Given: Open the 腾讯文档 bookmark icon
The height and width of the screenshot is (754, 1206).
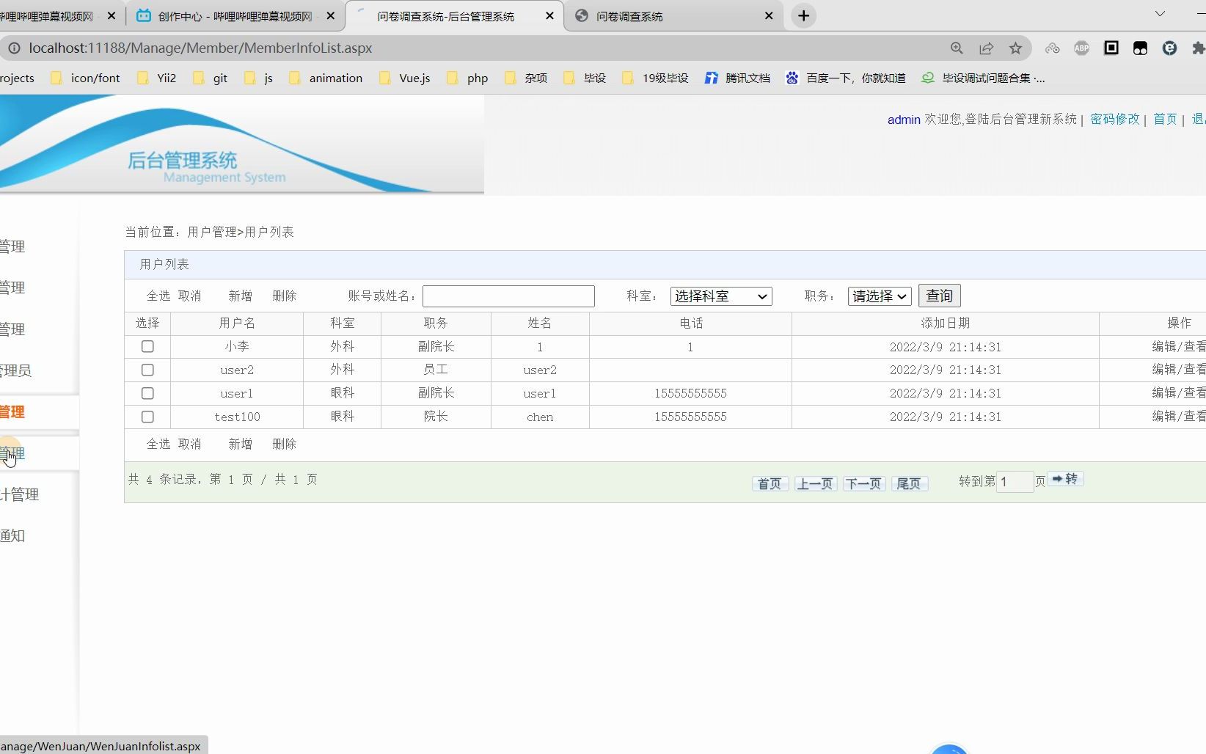Looking at the screenshot, I should point(710,78).
